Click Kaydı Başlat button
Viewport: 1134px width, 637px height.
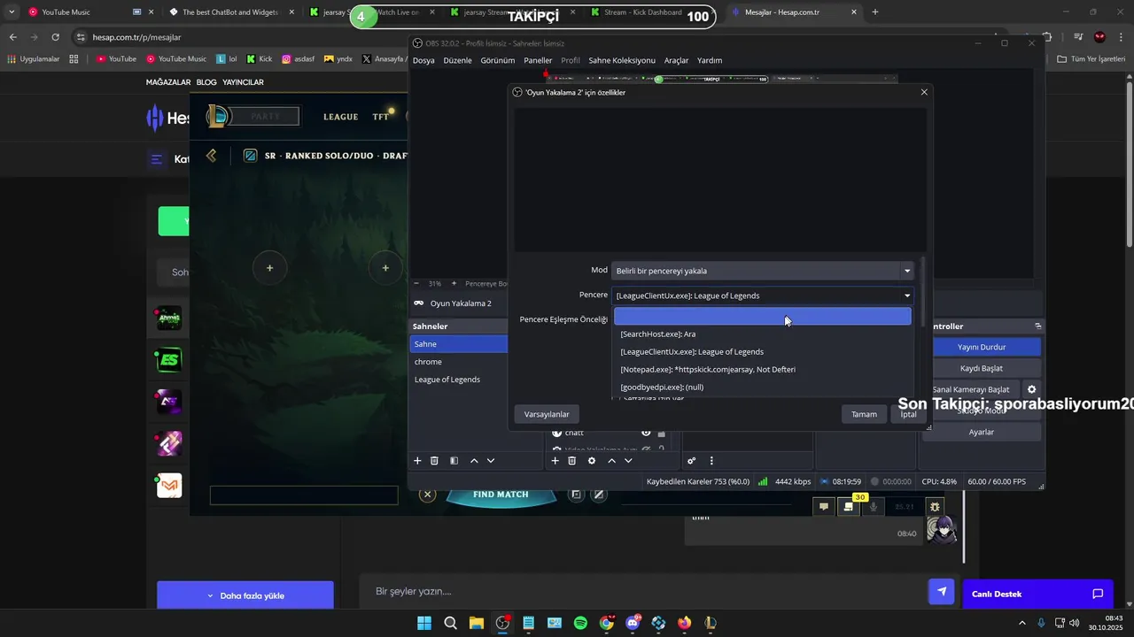[x=981, y=368]
